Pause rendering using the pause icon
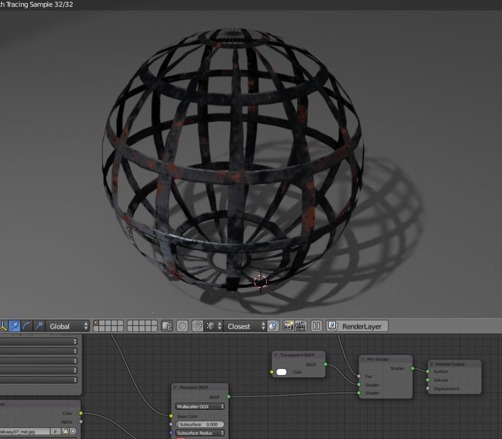502x439 pixels. click(x=317, y=326)
